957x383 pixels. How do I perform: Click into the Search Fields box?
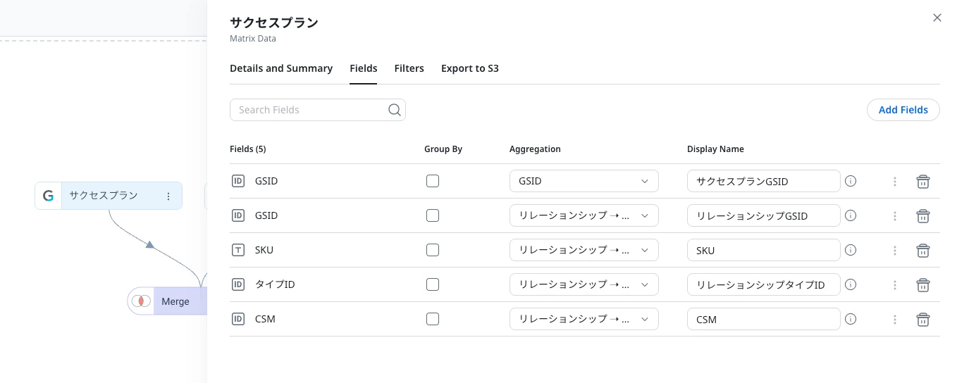click(x=310, y=110)
